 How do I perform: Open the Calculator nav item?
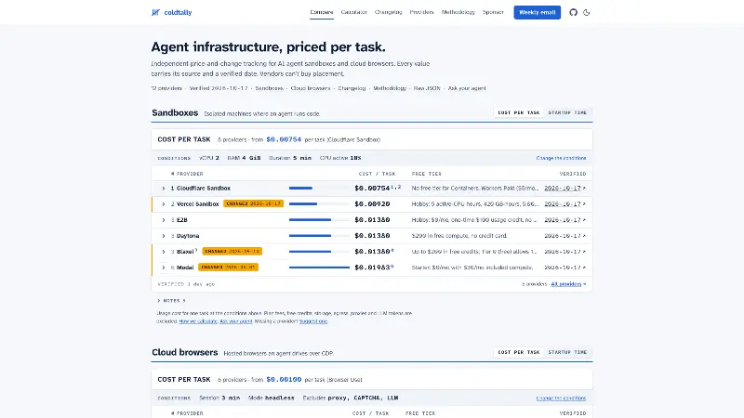click(354, 12)
